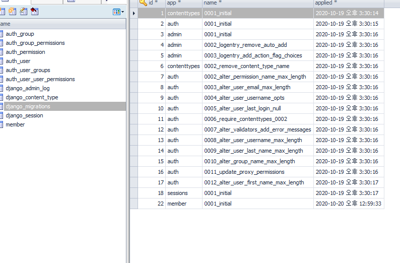Click the contenttypes cell in row id 1
400x263 pixels.
click(x=184, y=13)
